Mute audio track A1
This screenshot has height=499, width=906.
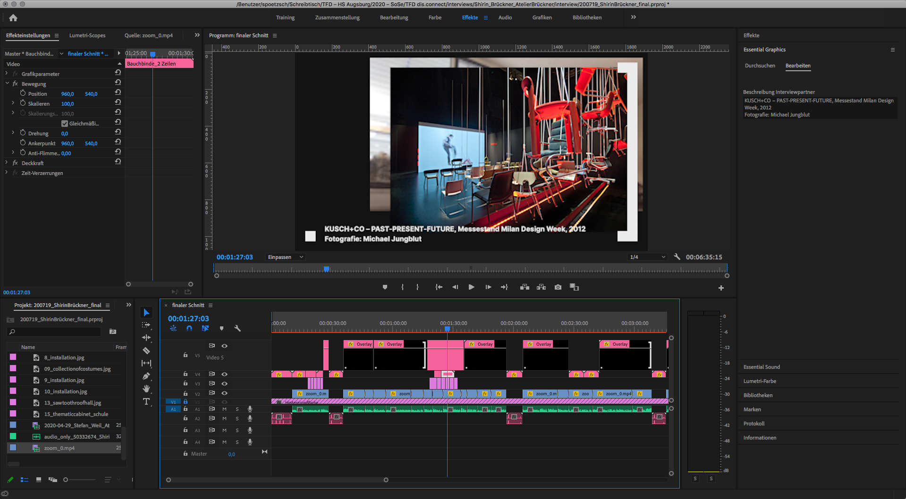pos(224,409)
